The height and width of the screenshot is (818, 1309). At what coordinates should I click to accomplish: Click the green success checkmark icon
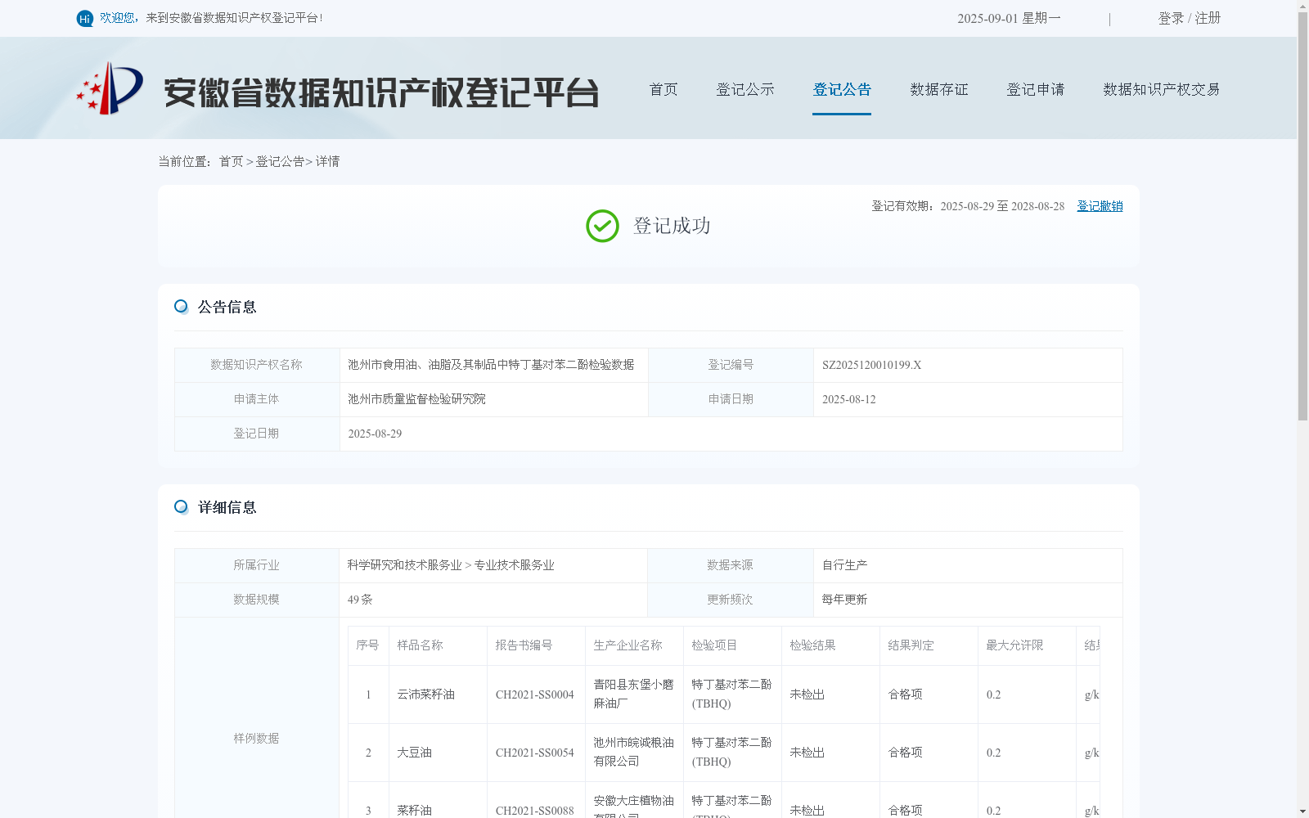click(x=602, y=226)
